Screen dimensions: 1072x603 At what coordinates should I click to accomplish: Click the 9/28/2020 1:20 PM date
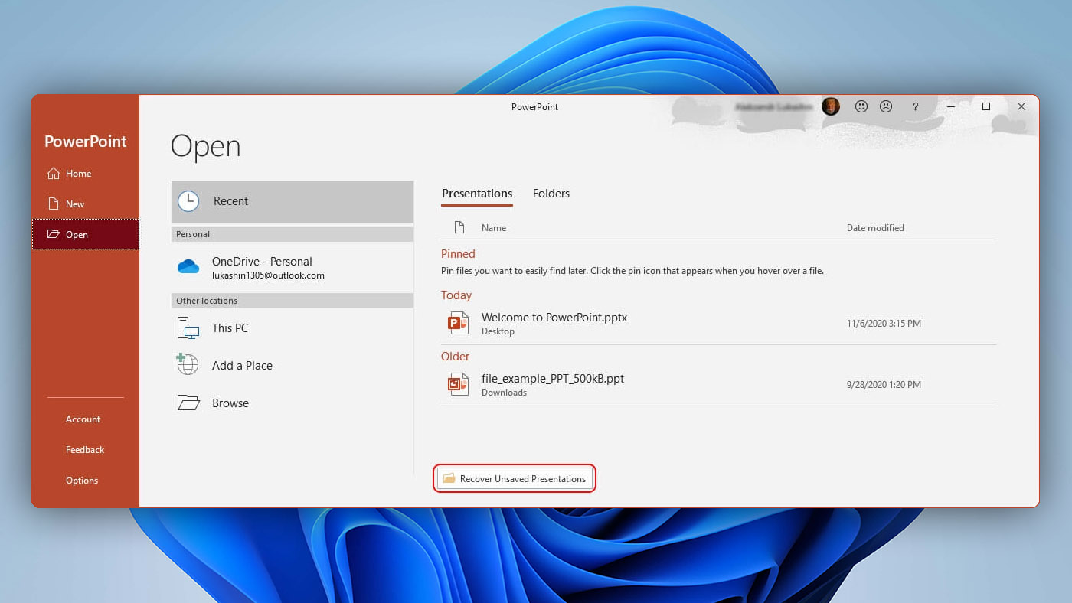point(884,385)
